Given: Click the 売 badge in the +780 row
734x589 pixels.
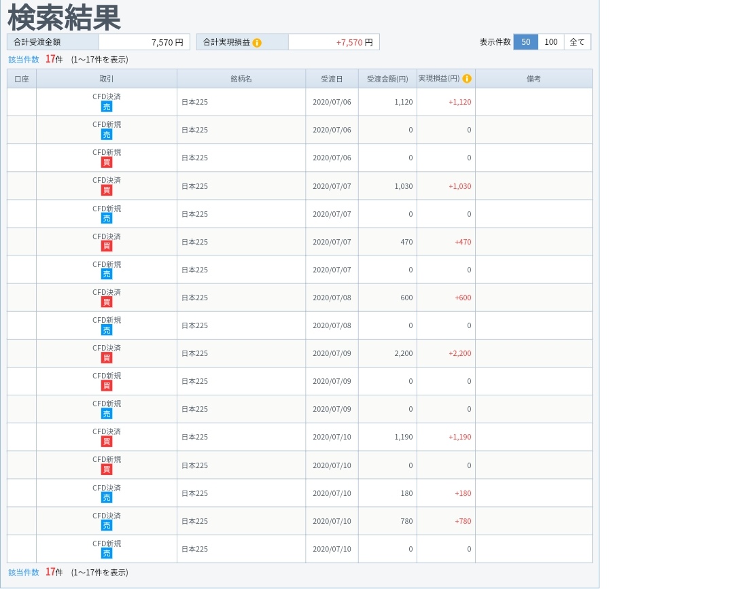Looking at the screenshot, I should click(107, 526).
